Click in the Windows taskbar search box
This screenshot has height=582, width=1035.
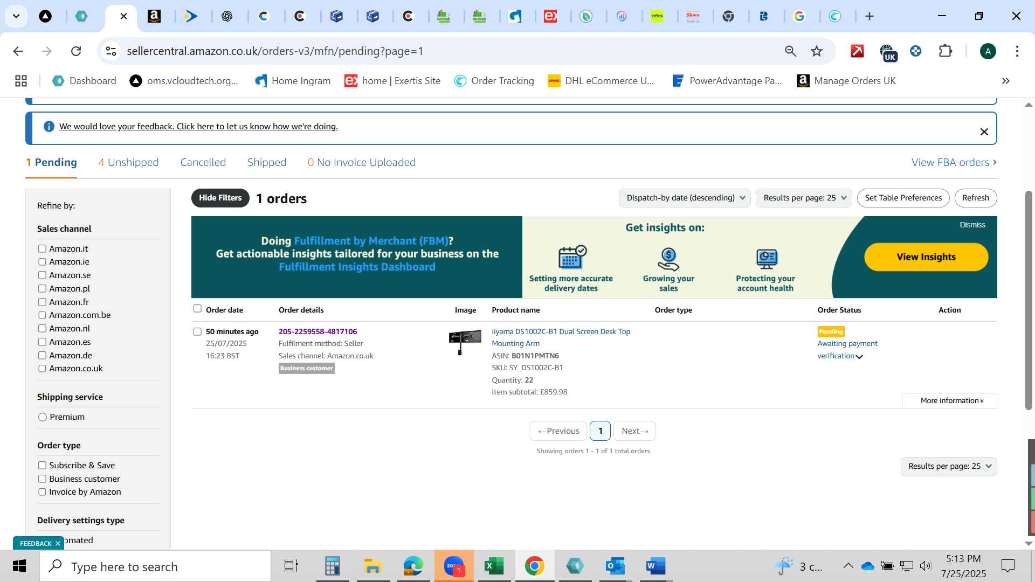click(x=155, y=566)
